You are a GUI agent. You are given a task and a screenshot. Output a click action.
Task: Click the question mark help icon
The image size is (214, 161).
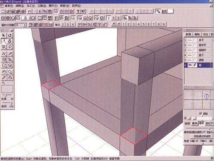[78, 11]
